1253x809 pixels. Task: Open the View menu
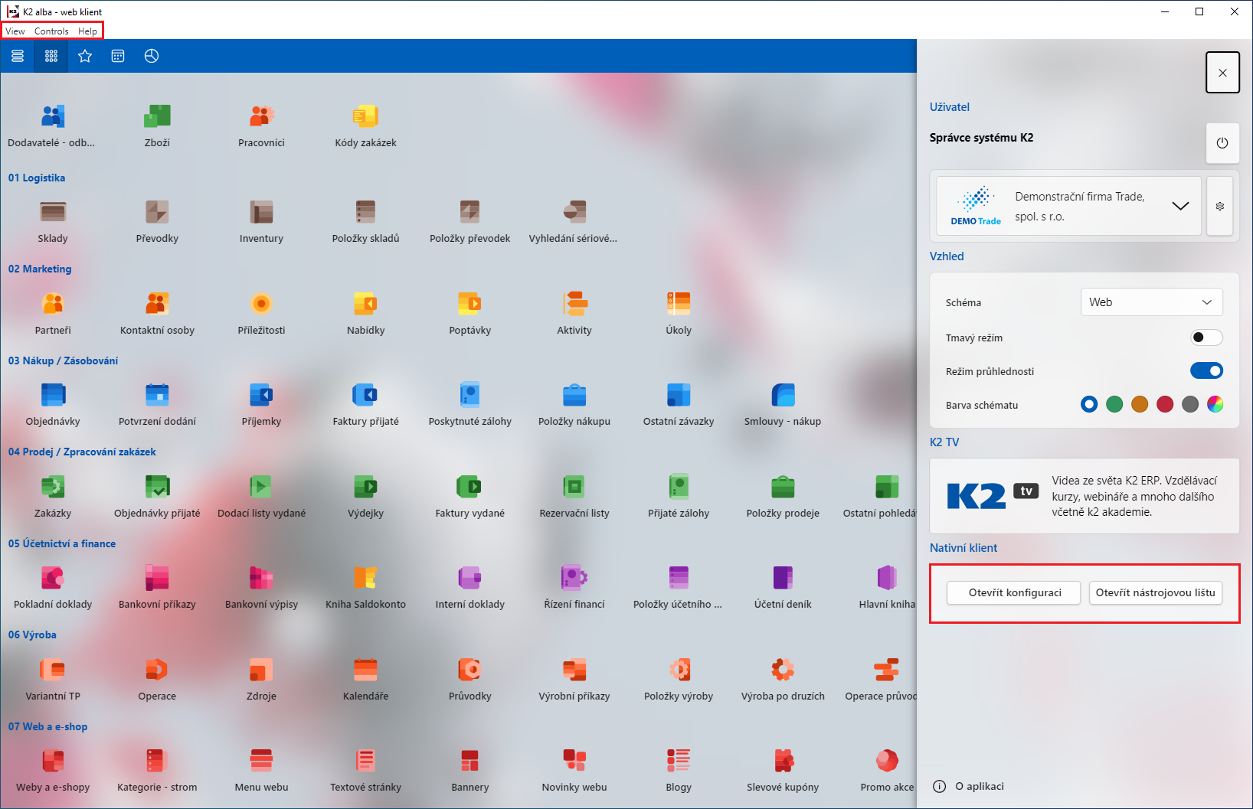pyautogui.click(x=15, y=31)
